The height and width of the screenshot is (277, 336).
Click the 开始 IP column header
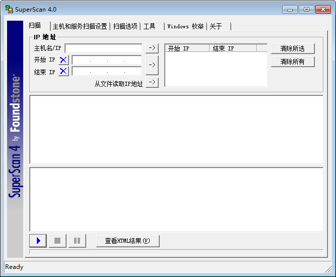click(187, 48)
